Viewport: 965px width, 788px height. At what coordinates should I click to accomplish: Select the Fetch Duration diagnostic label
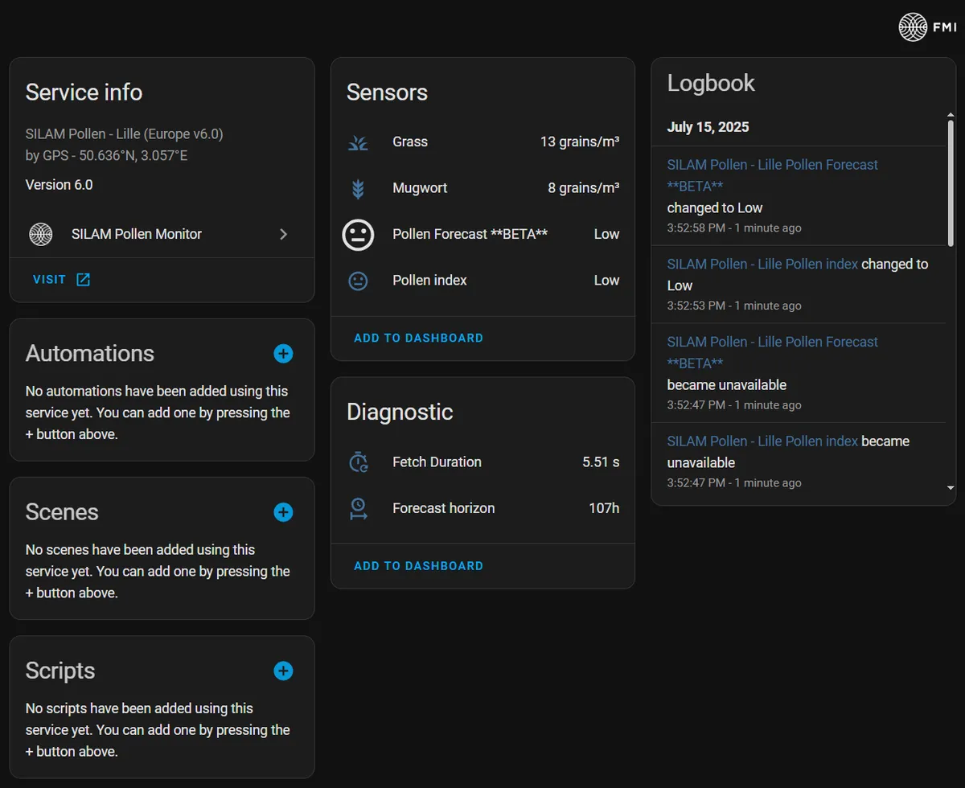pos(437,462)
